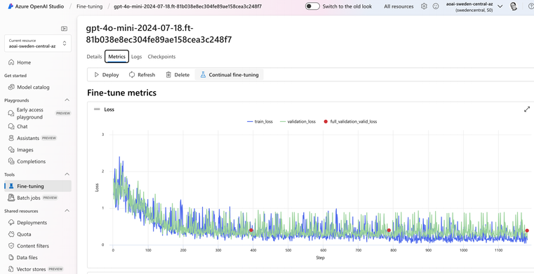Collapse the sidebar with the panel icon
This screenshot has width=534, height=274.
pyautogui.click(x=64, y=29)
